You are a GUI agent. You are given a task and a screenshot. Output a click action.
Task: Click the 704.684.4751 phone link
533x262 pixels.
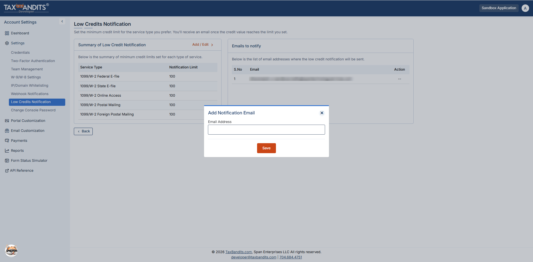pos(291,257)
